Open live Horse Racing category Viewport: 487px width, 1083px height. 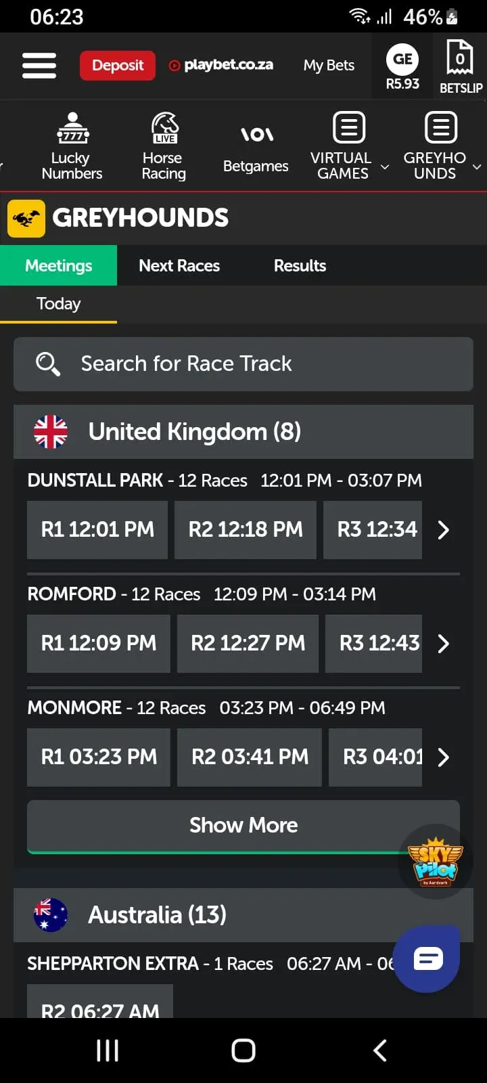point(163,146)
